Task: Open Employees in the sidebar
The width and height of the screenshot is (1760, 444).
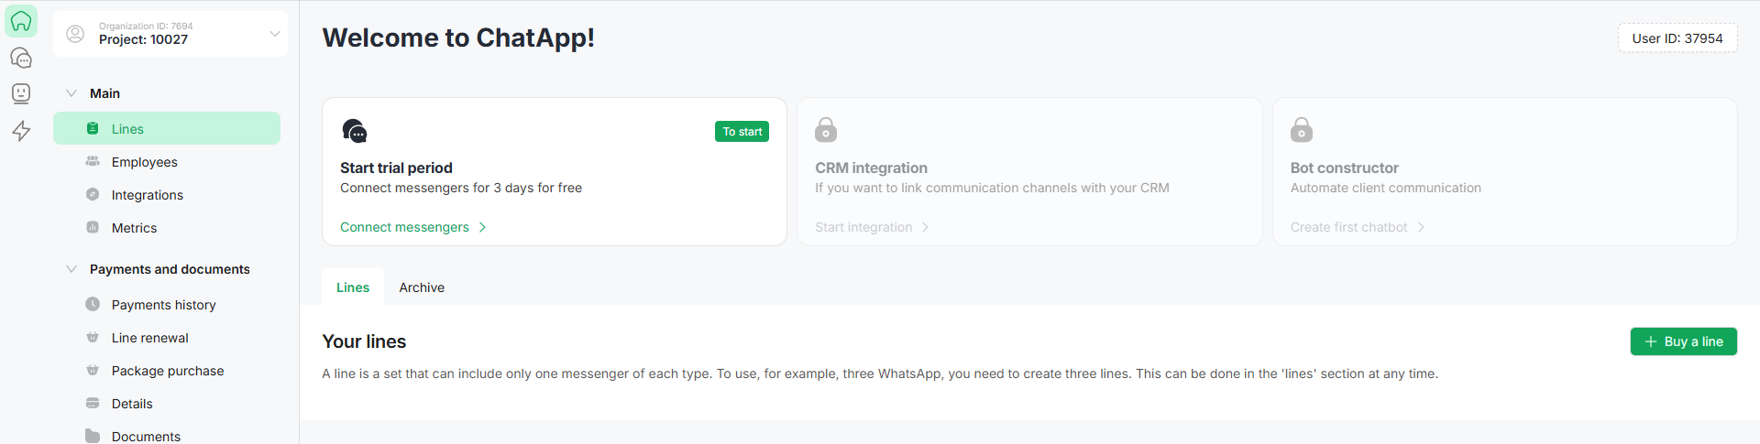Action: 145,162
